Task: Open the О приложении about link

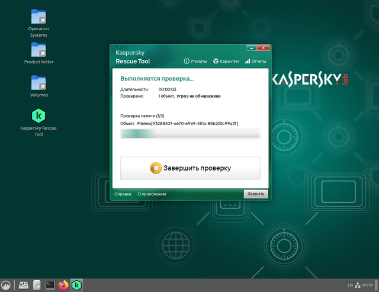Action: (x=152, y=194)
